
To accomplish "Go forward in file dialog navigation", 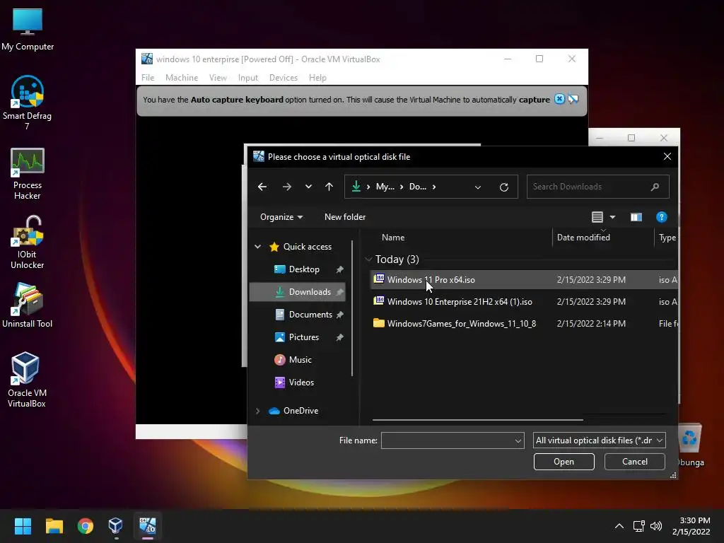I will pos(287,187).
